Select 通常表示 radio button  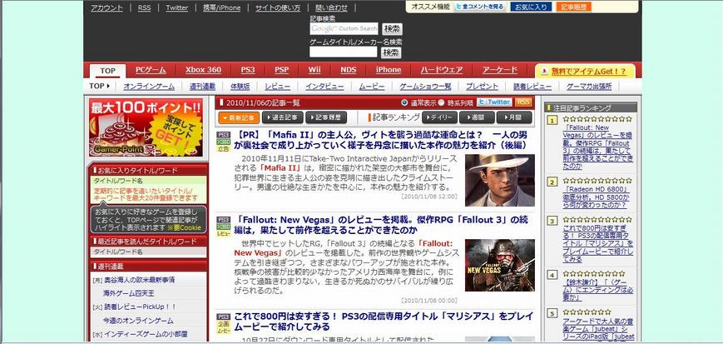click(x=405, y=102)
